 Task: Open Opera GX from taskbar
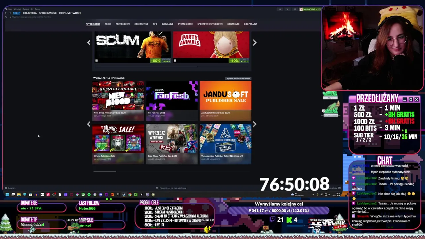coord(71,195)
